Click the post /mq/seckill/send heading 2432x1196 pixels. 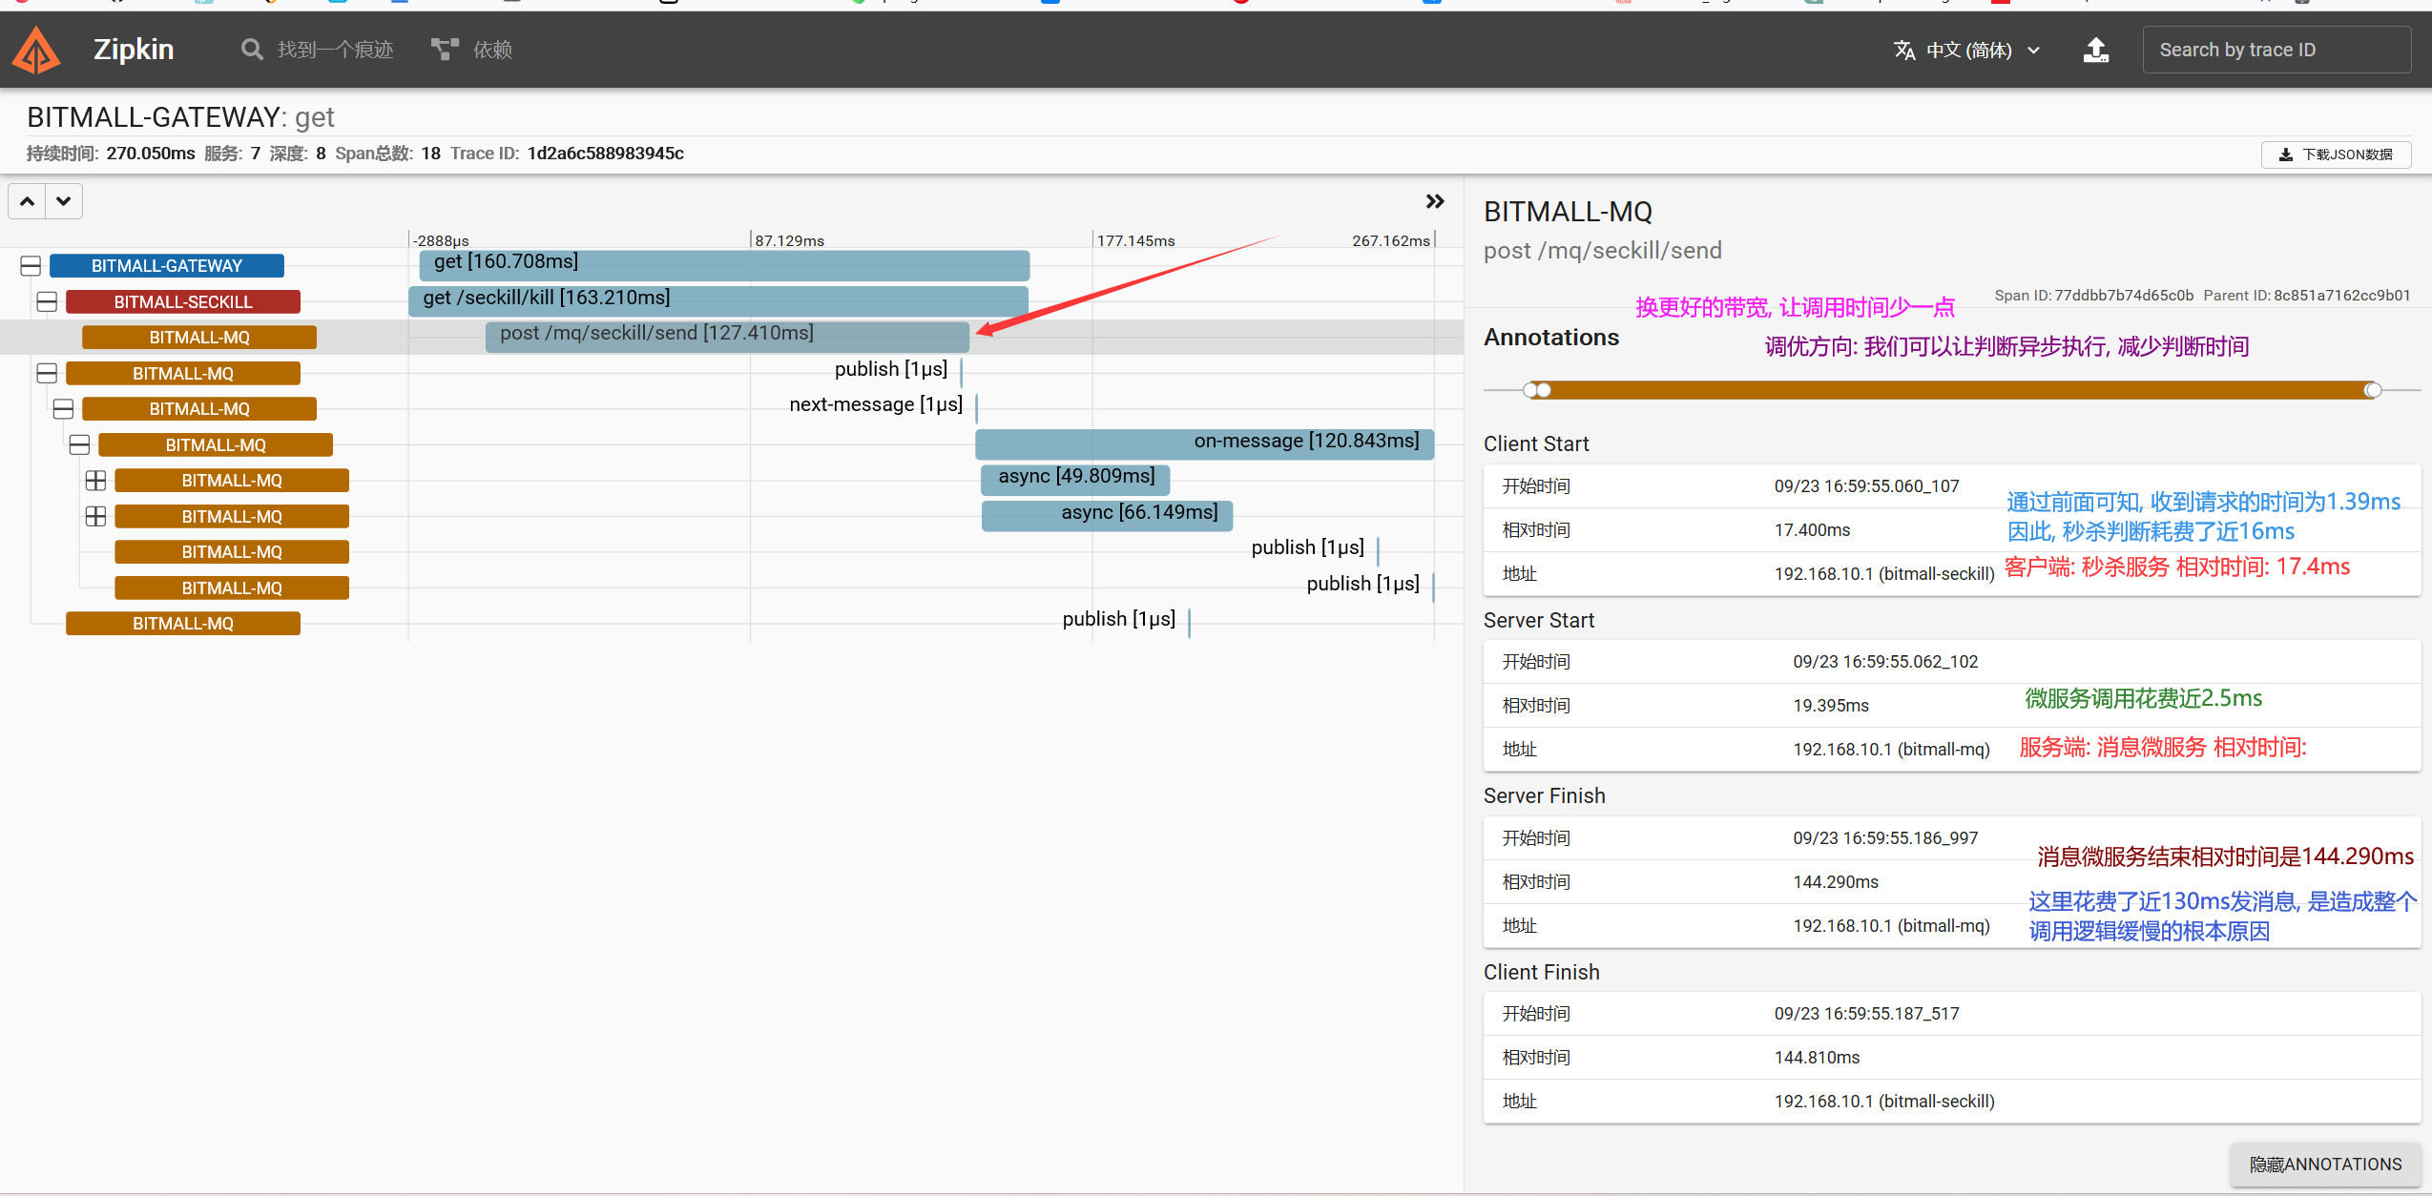pos(1603,251)
